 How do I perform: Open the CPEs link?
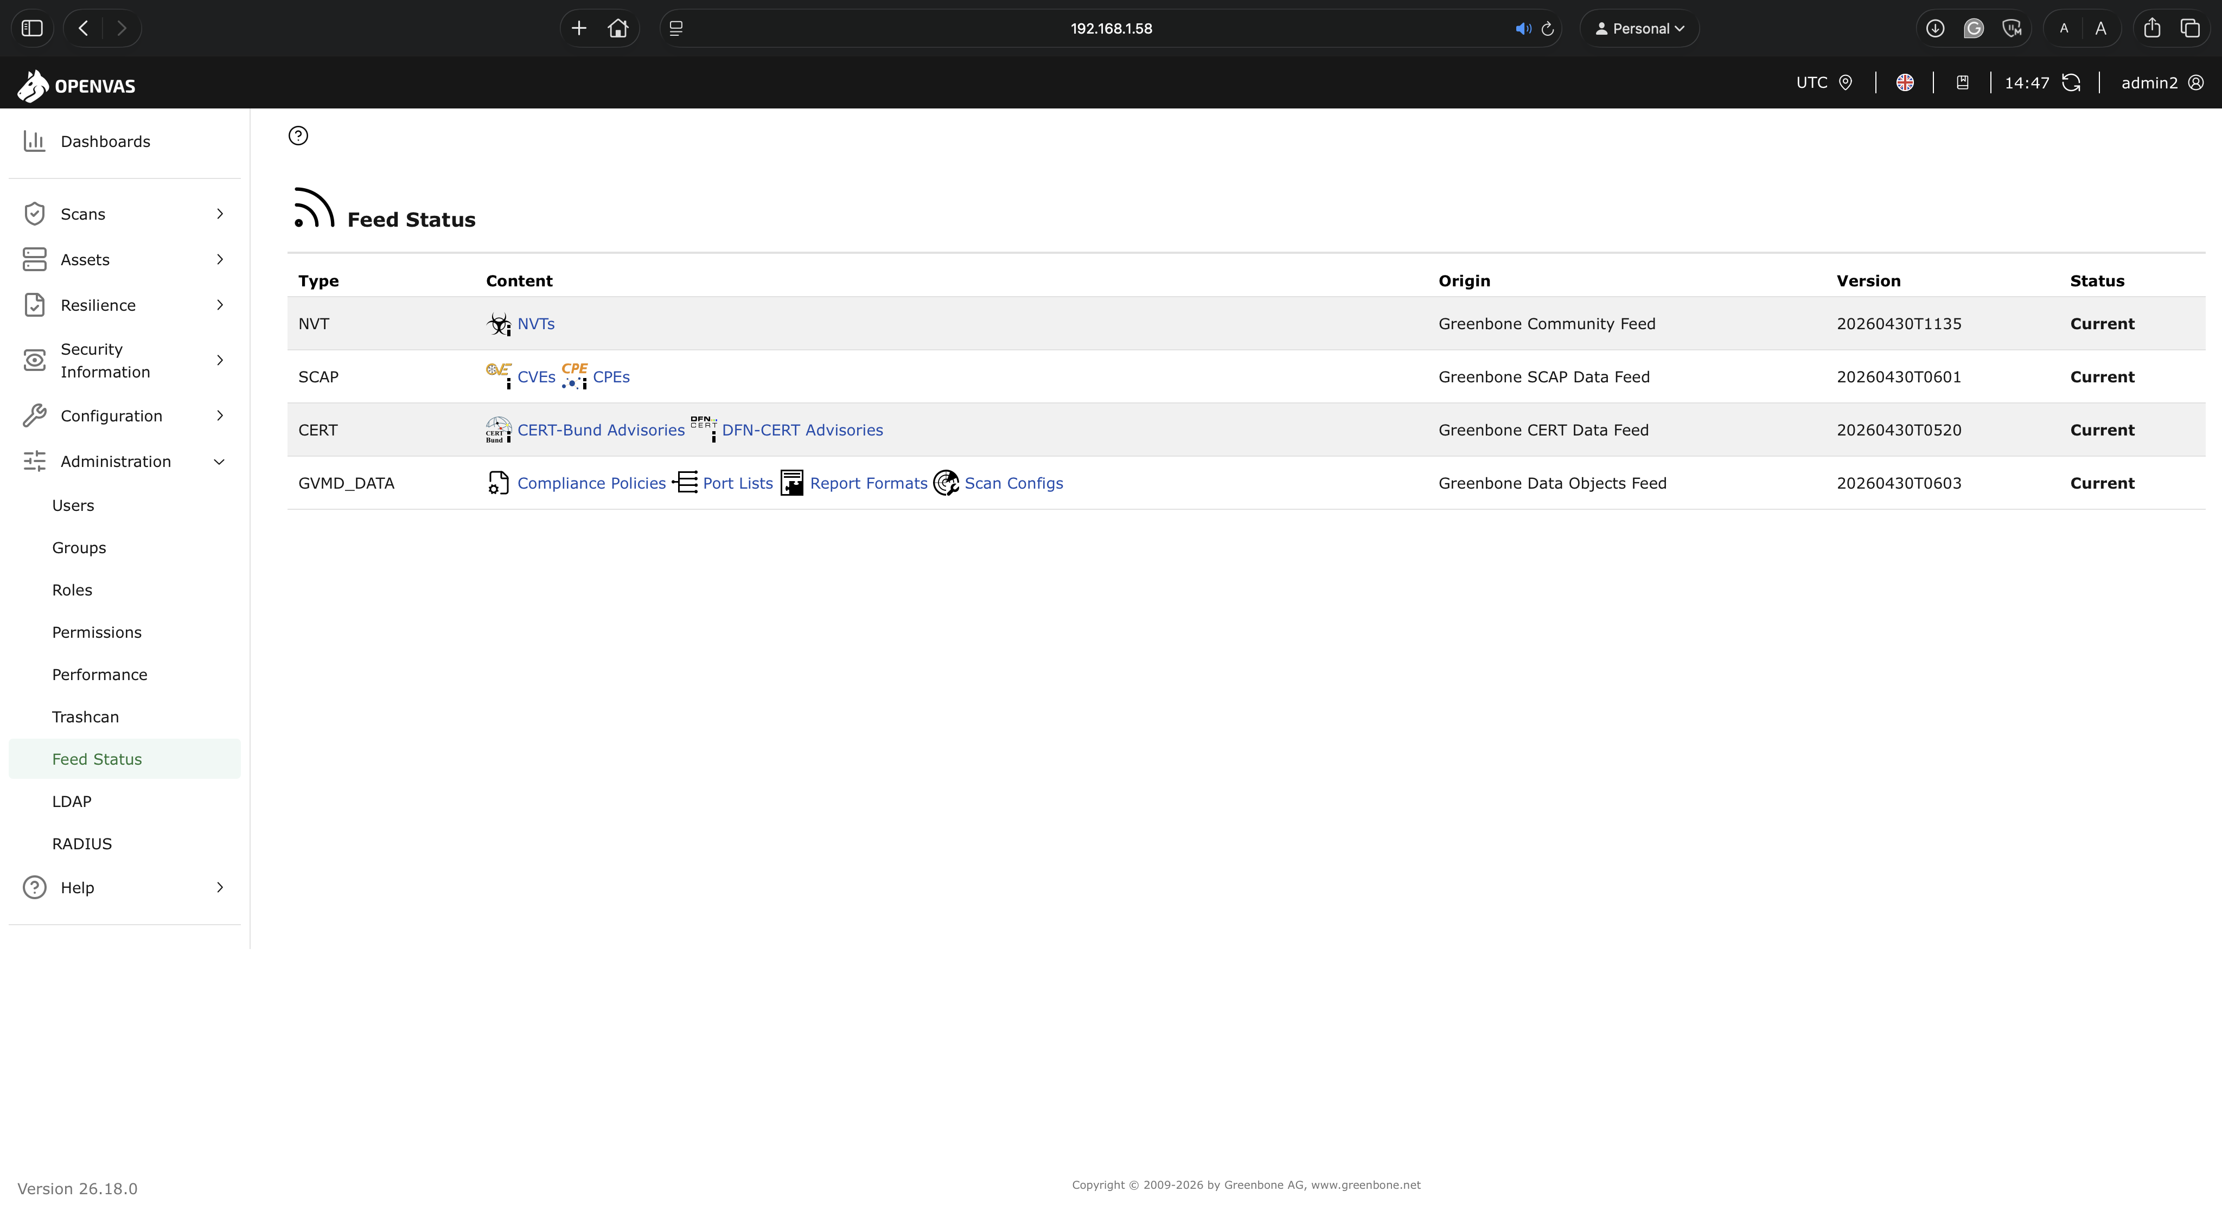coord(611,377)
